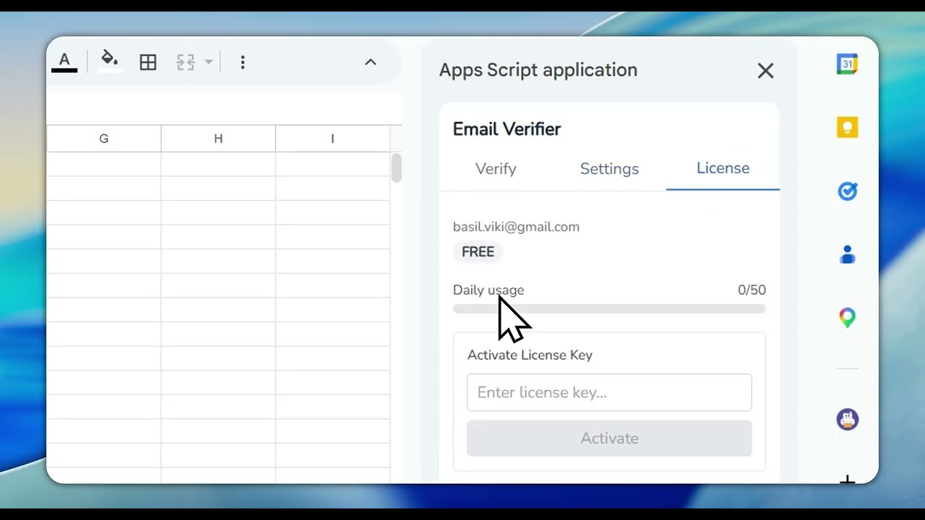Click the Daily usage label
Image resolution: width=925 pixels, height=520 pixels.
[489, 290]
